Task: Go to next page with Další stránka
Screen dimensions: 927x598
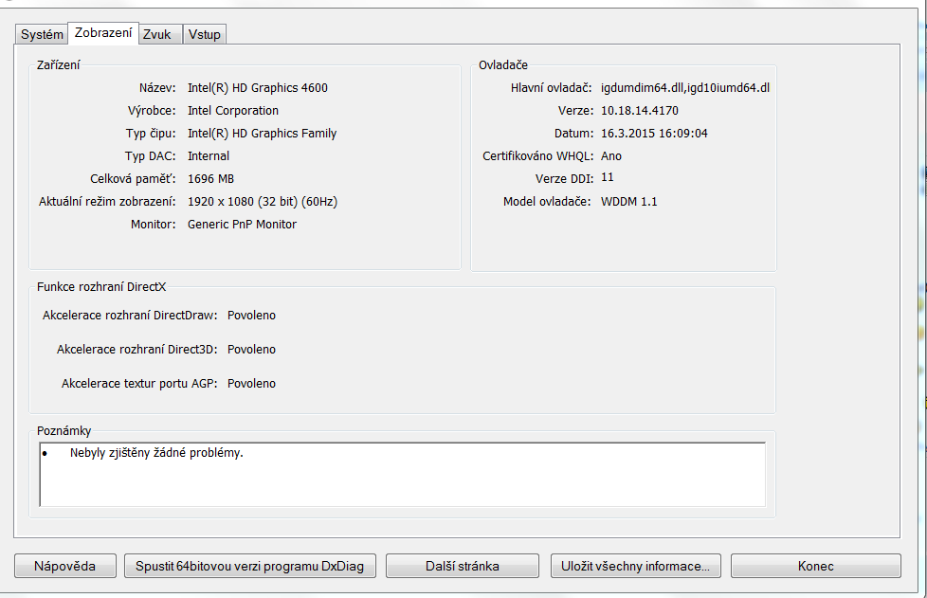Action: pyautogui.click(x=463, y=566)
